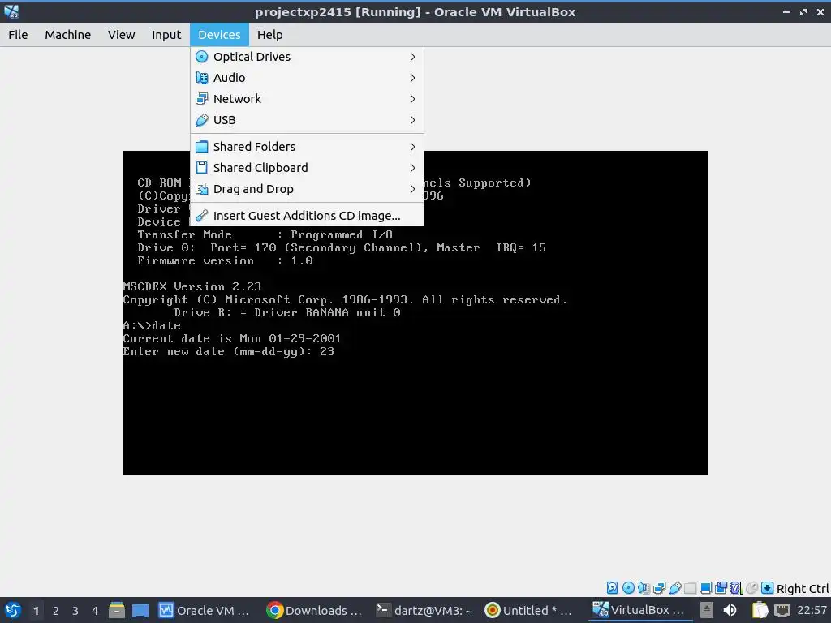Click the audio status bar icon
This screenshot has width=831, height=623.
click(x=644, y=587)
